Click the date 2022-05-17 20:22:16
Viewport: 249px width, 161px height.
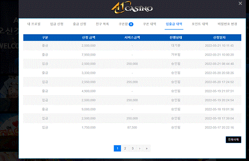pyautogui.click(x=219, y=127)
